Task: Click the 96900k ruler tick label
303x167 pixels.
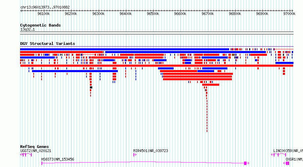Action: coord(262,14)
